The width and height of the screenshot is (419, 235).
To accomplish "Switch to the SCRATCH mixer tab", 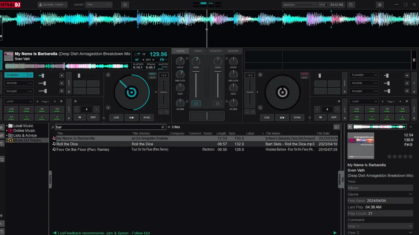I will 216,51.
